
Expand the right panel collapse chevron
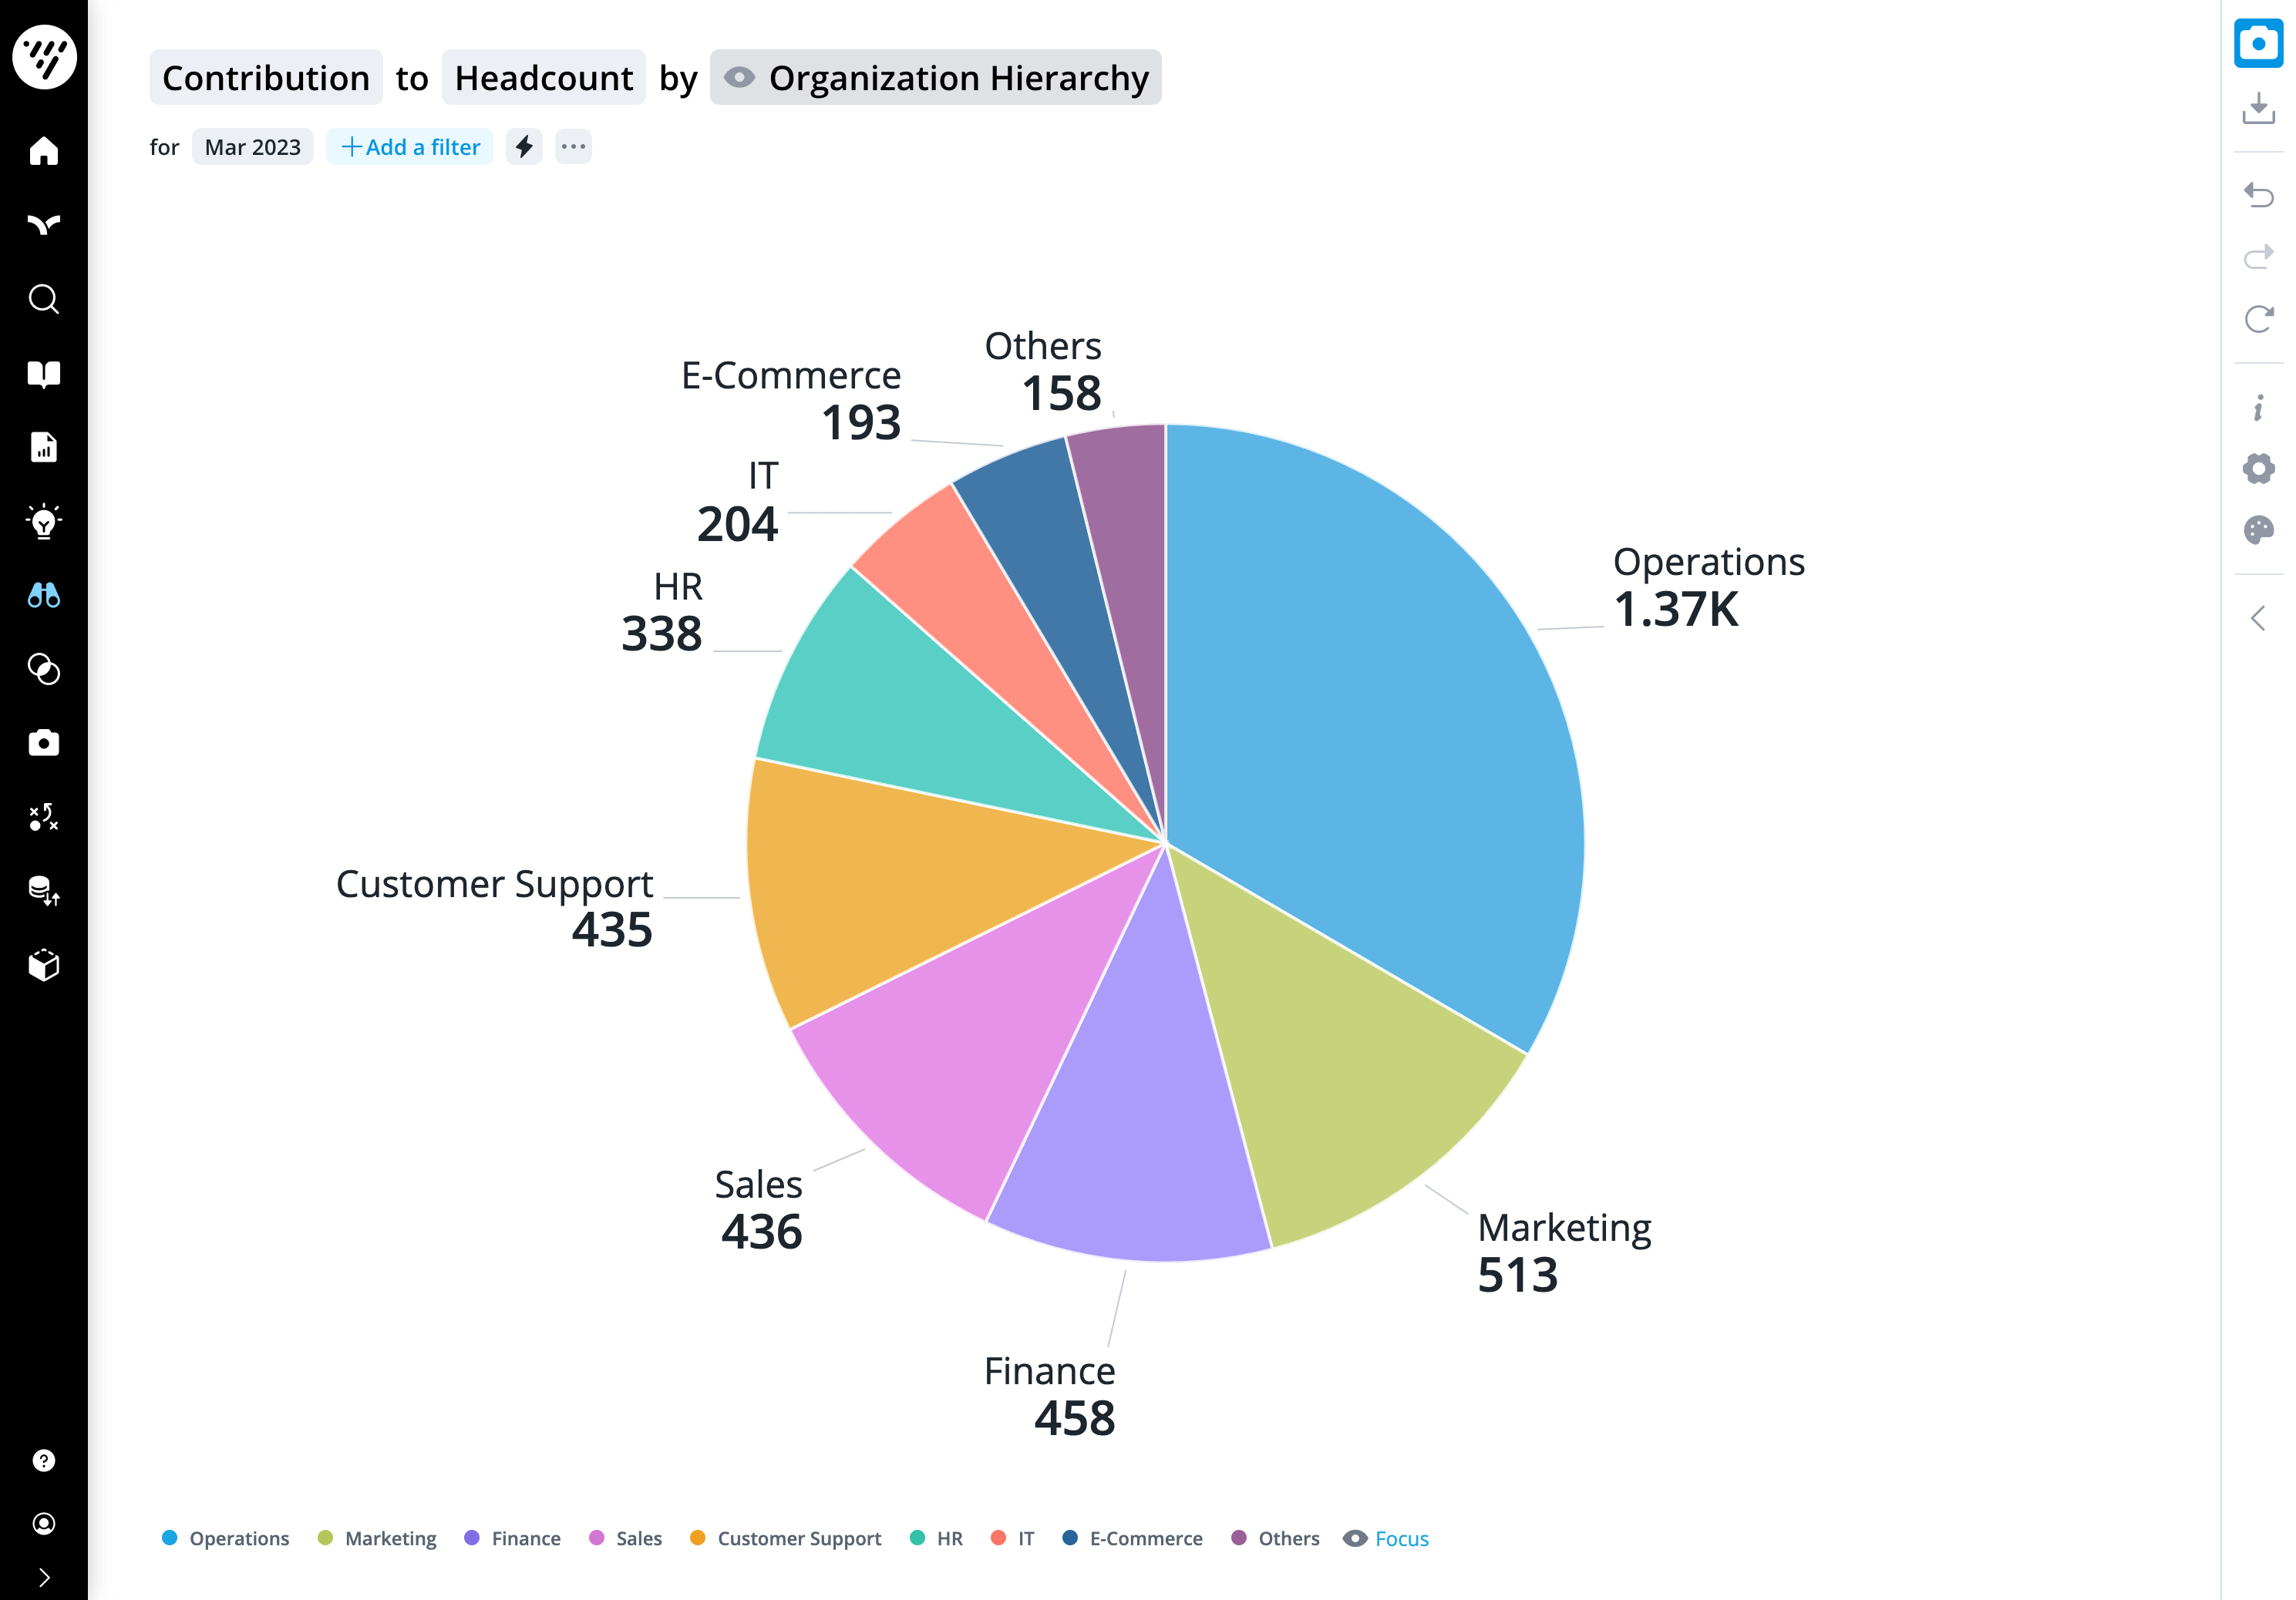[2257, 617]
